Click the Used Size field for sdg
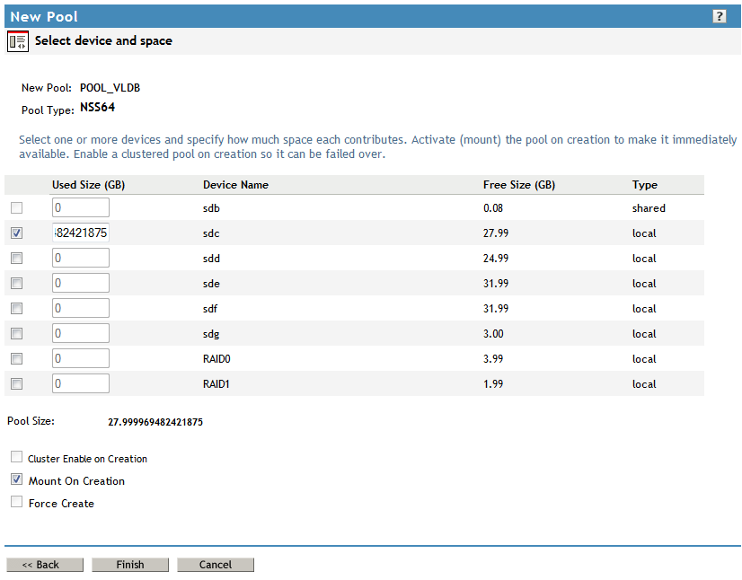Screen dimensions: 742x580 point(81,333)
